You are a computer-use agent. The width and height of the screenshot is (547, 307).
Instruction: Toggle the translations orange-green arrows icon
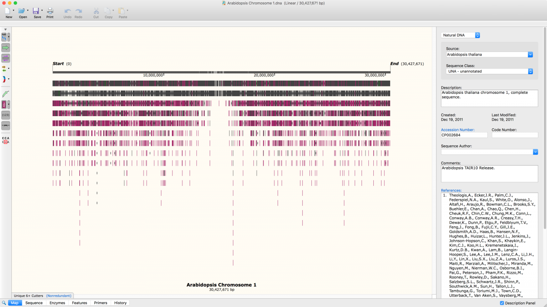tap(4, 68)
